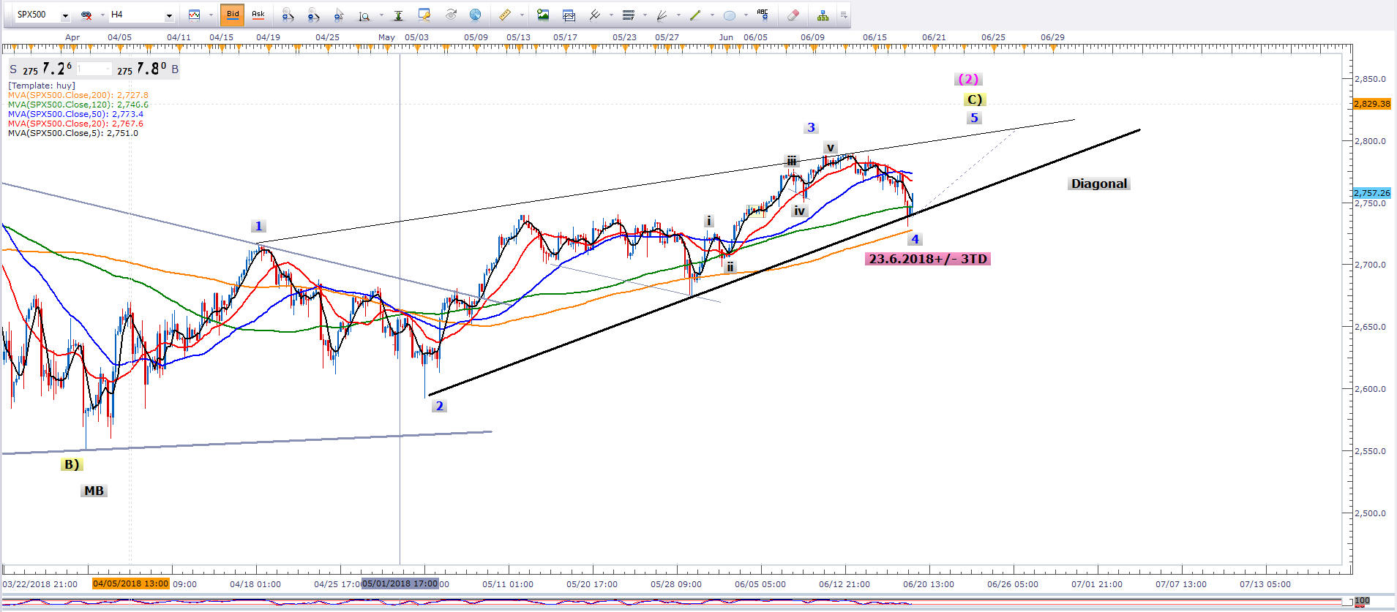Open the H4 timeframe dropdown

point(169,15)
